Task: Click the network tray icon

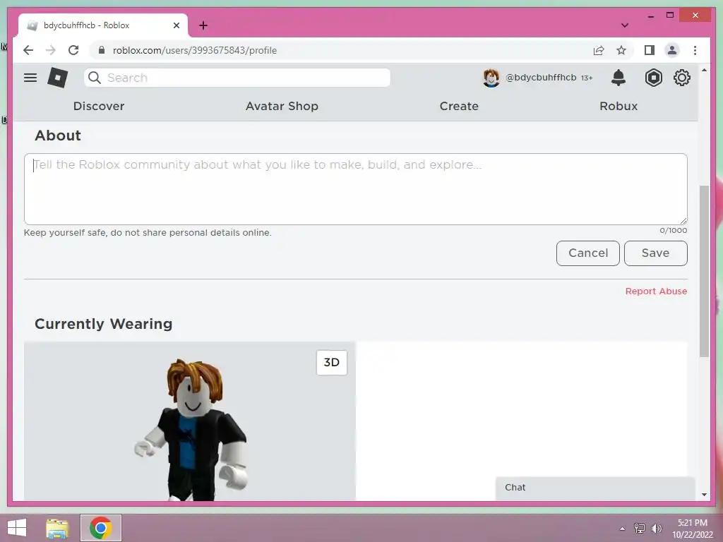Action: pos(639,528)
